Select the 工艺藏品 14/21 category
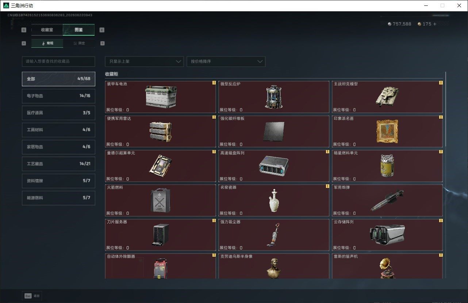 (58, 164)
